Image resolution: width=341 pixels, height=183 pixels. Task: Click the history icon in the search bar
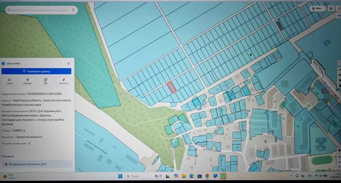click(73, 10)
